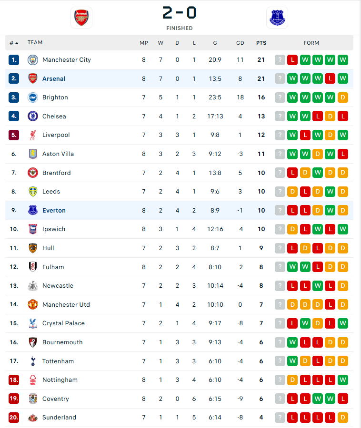
Task: Click Everton's upcoming match question mark badge
Action: pos(280,211)
